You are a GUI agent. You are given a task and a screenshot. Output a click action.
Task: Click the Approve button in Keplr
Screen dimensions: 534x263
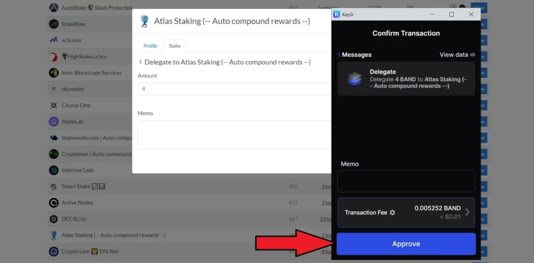[x=406, y=244]
